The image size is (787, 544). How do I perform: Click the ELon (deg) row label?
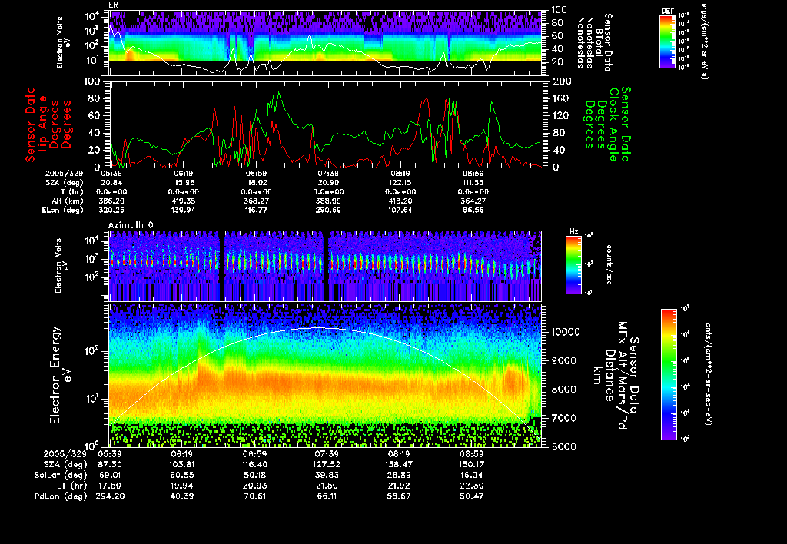(x=63, y=211)
